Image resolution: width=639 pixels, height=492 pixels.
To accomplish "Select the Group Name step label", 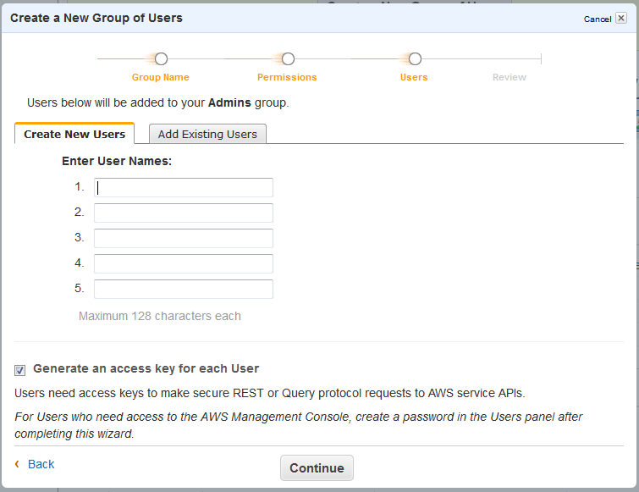I will (161, 77).
